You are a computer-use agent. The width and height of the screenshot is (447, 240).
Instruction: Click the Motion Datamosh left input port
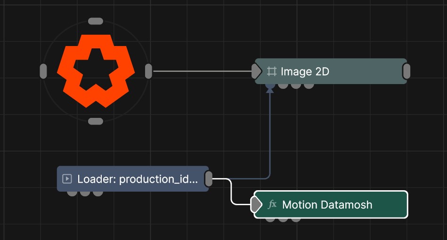coord(256,205)
